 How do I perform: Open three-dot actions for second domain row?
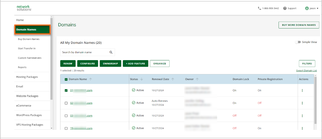(x=302, y=103)
